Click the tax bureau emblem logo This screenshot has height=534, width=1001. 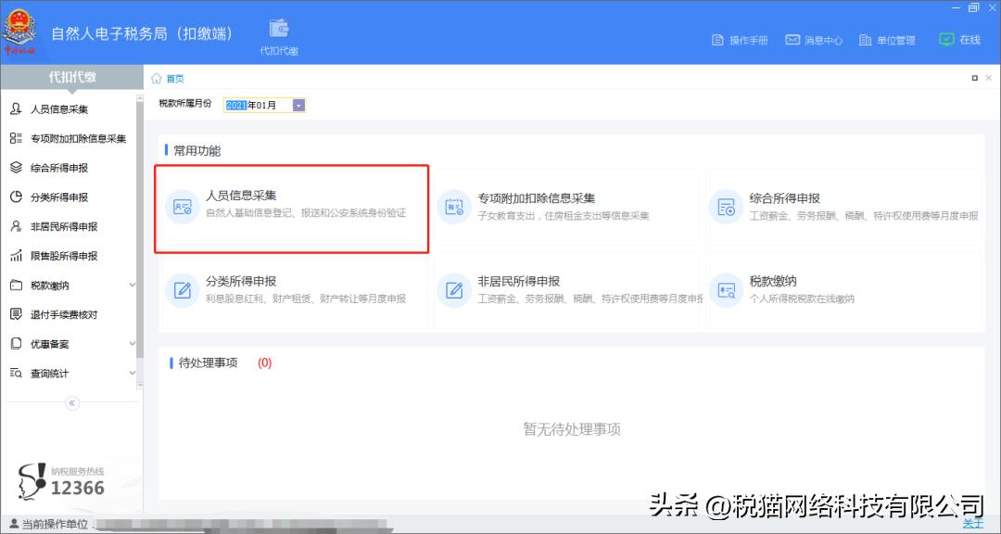point(20,29)
